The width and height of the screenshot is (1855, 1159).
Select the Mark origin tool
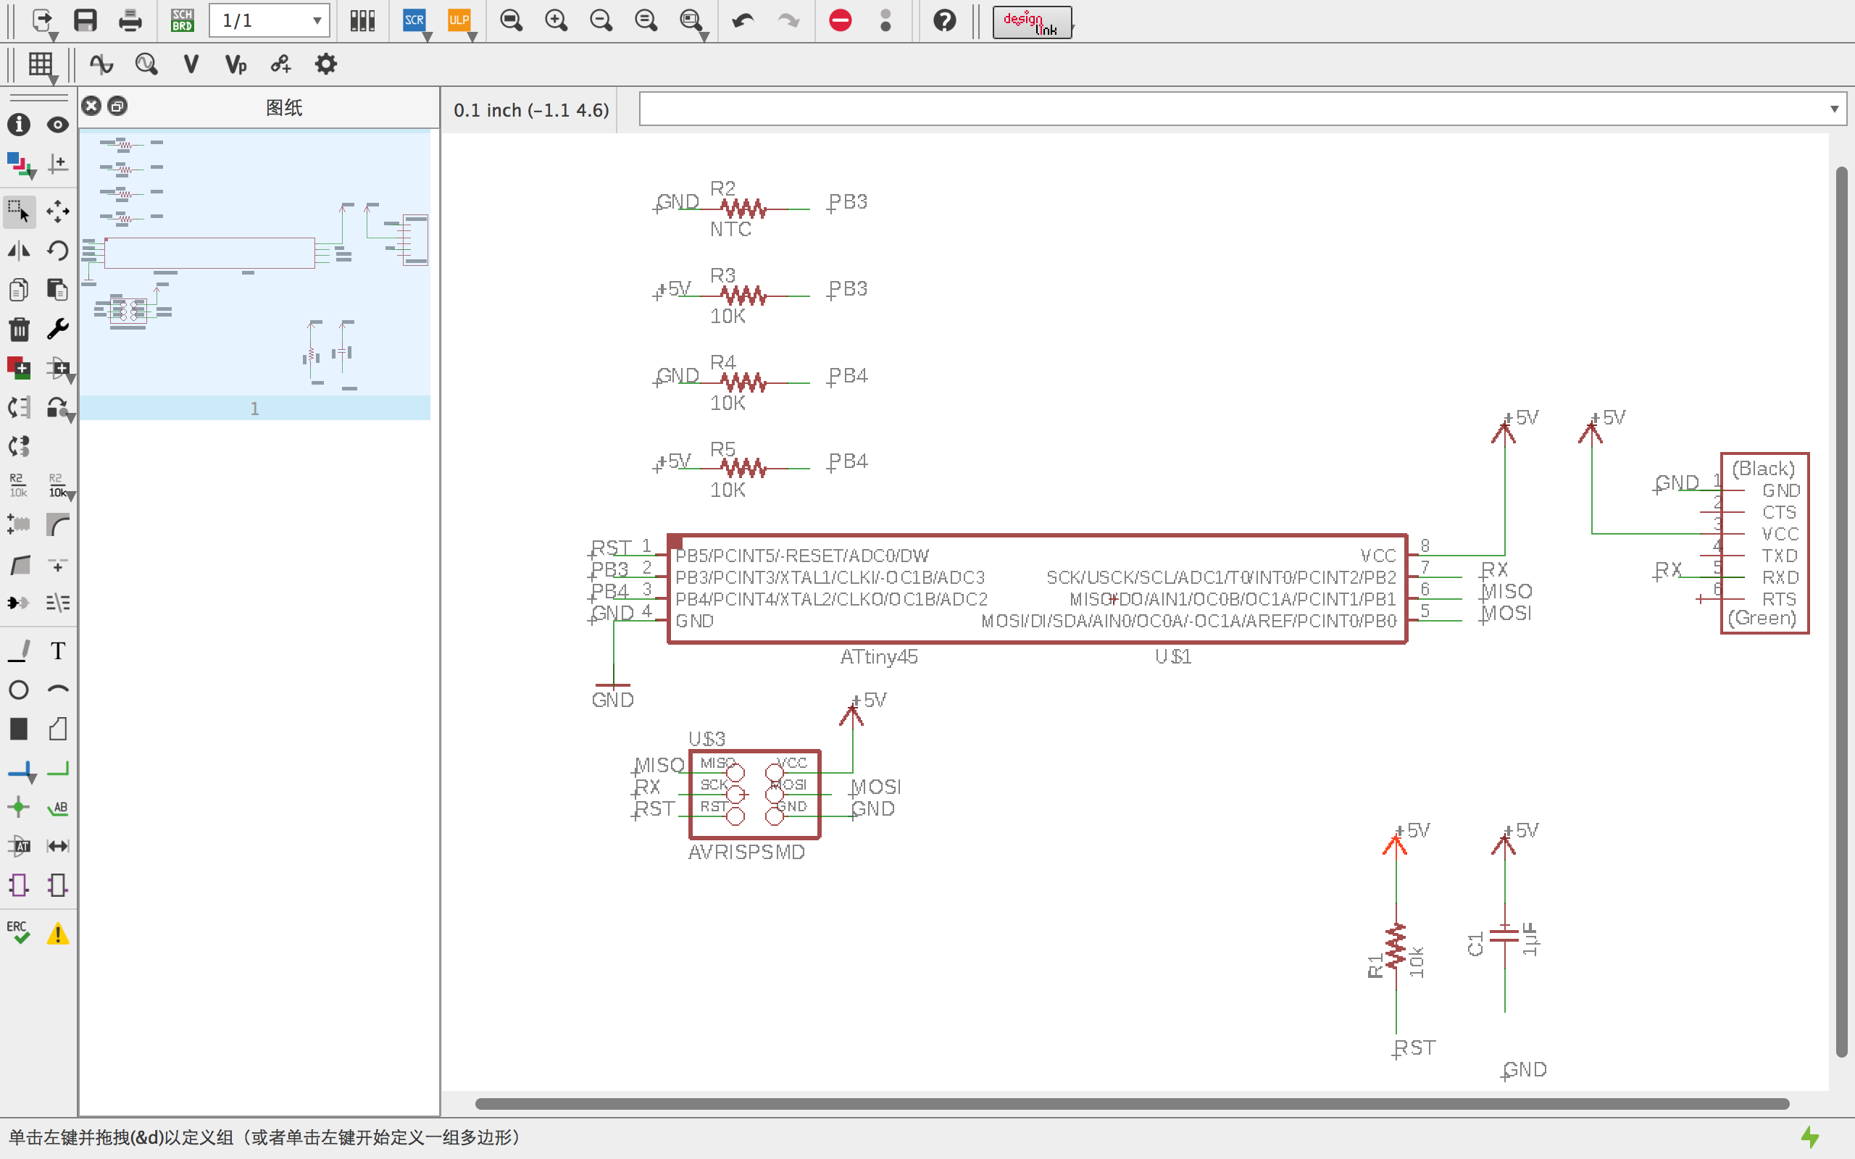tap(57, 163)
